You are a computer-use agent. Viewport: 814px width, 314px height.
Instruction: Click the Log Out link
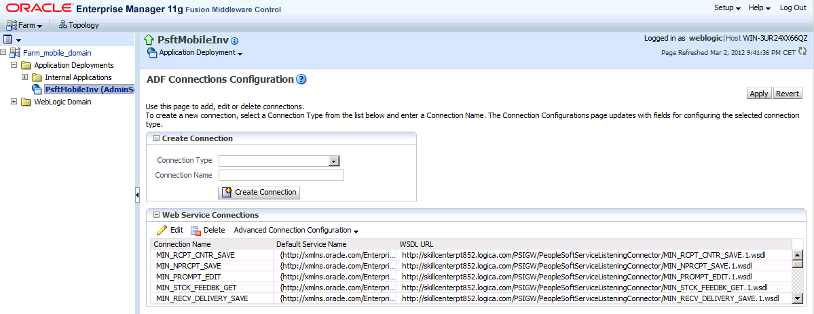(793, 7)
